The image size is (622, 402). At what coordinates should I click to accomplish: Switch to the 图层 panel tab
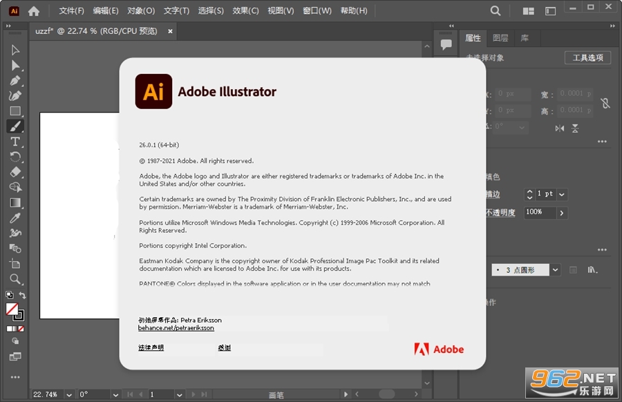[500, 38]
